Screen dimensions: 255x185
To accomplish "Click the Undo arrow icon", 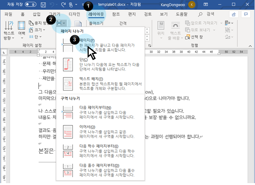I will (x=52, y=5).
